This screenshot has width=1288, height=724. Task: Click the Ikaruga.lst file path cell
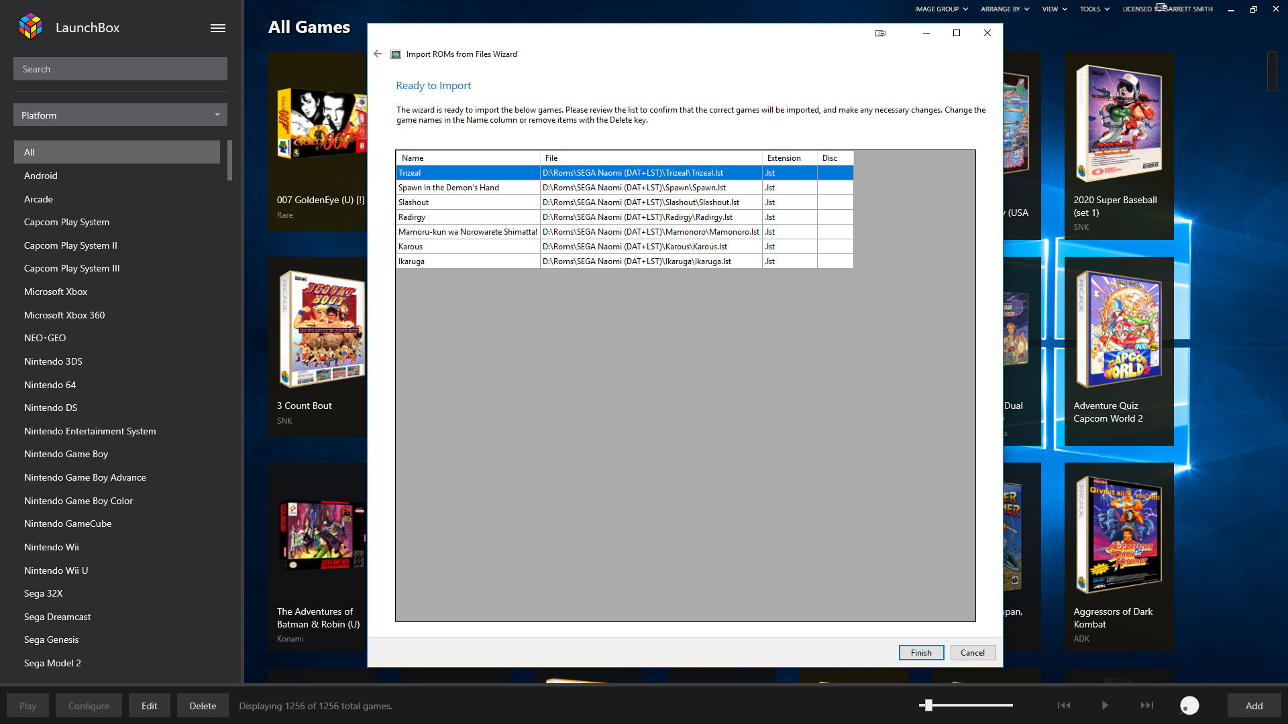(651, 261)
